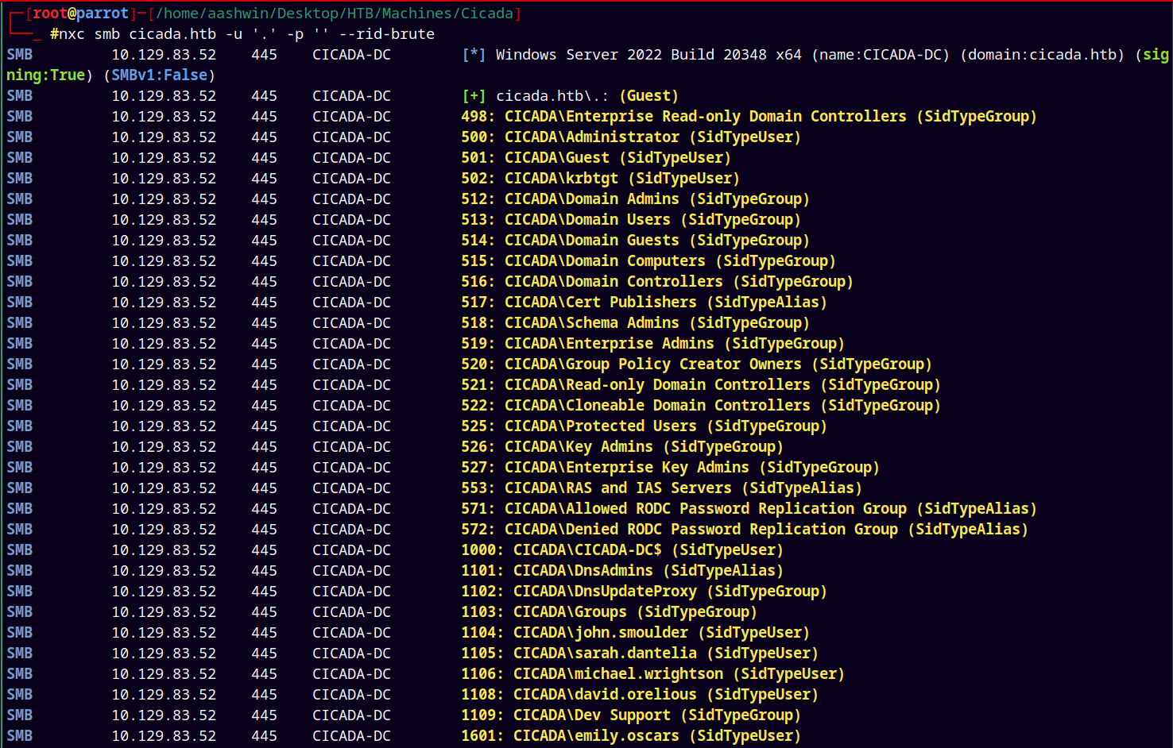This screenshot has height=748, width=1173.
Task: Click the 1101: CICADA\DnsAdmins entry
Action: tap(622, 571)
